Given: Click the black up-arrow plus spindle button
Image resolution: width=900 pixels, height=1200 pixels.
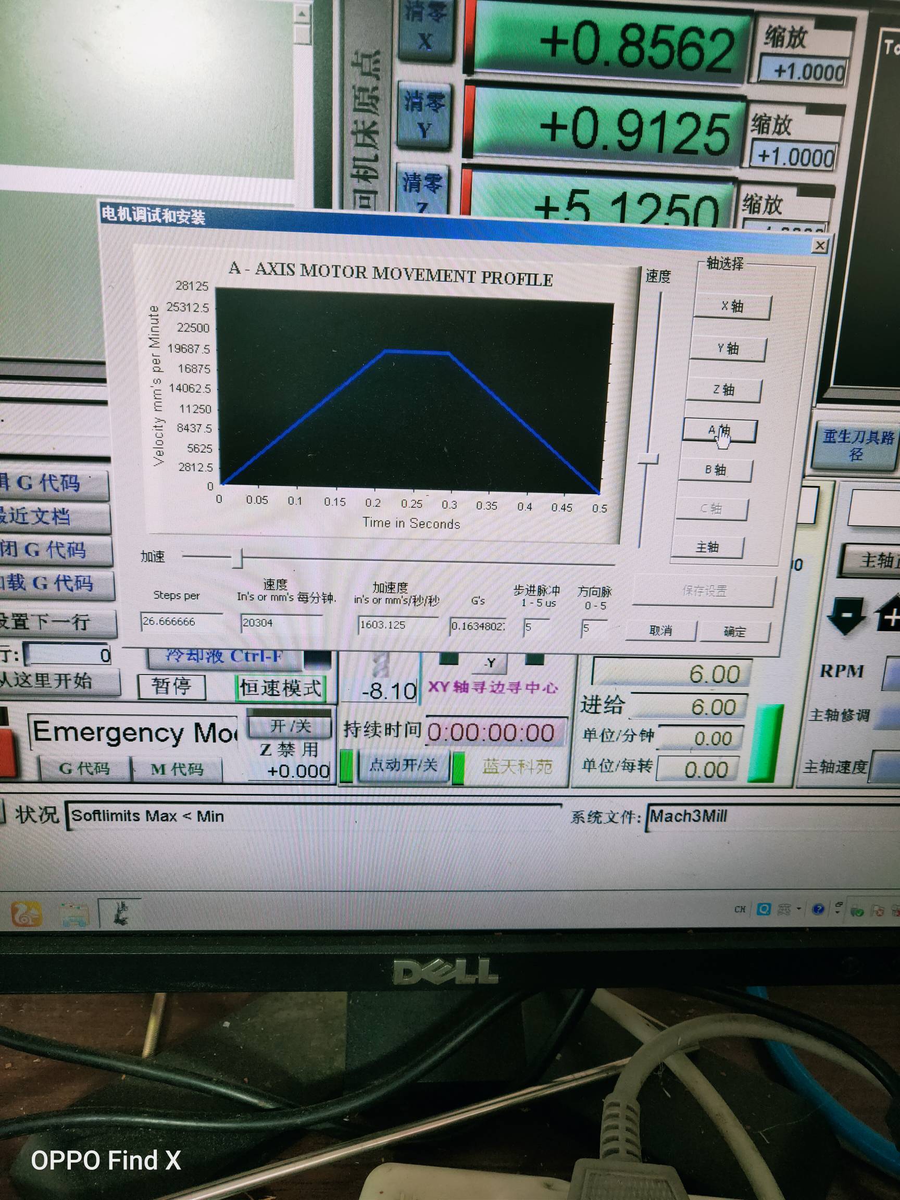Looking at the screenshot, I should 889,613.
